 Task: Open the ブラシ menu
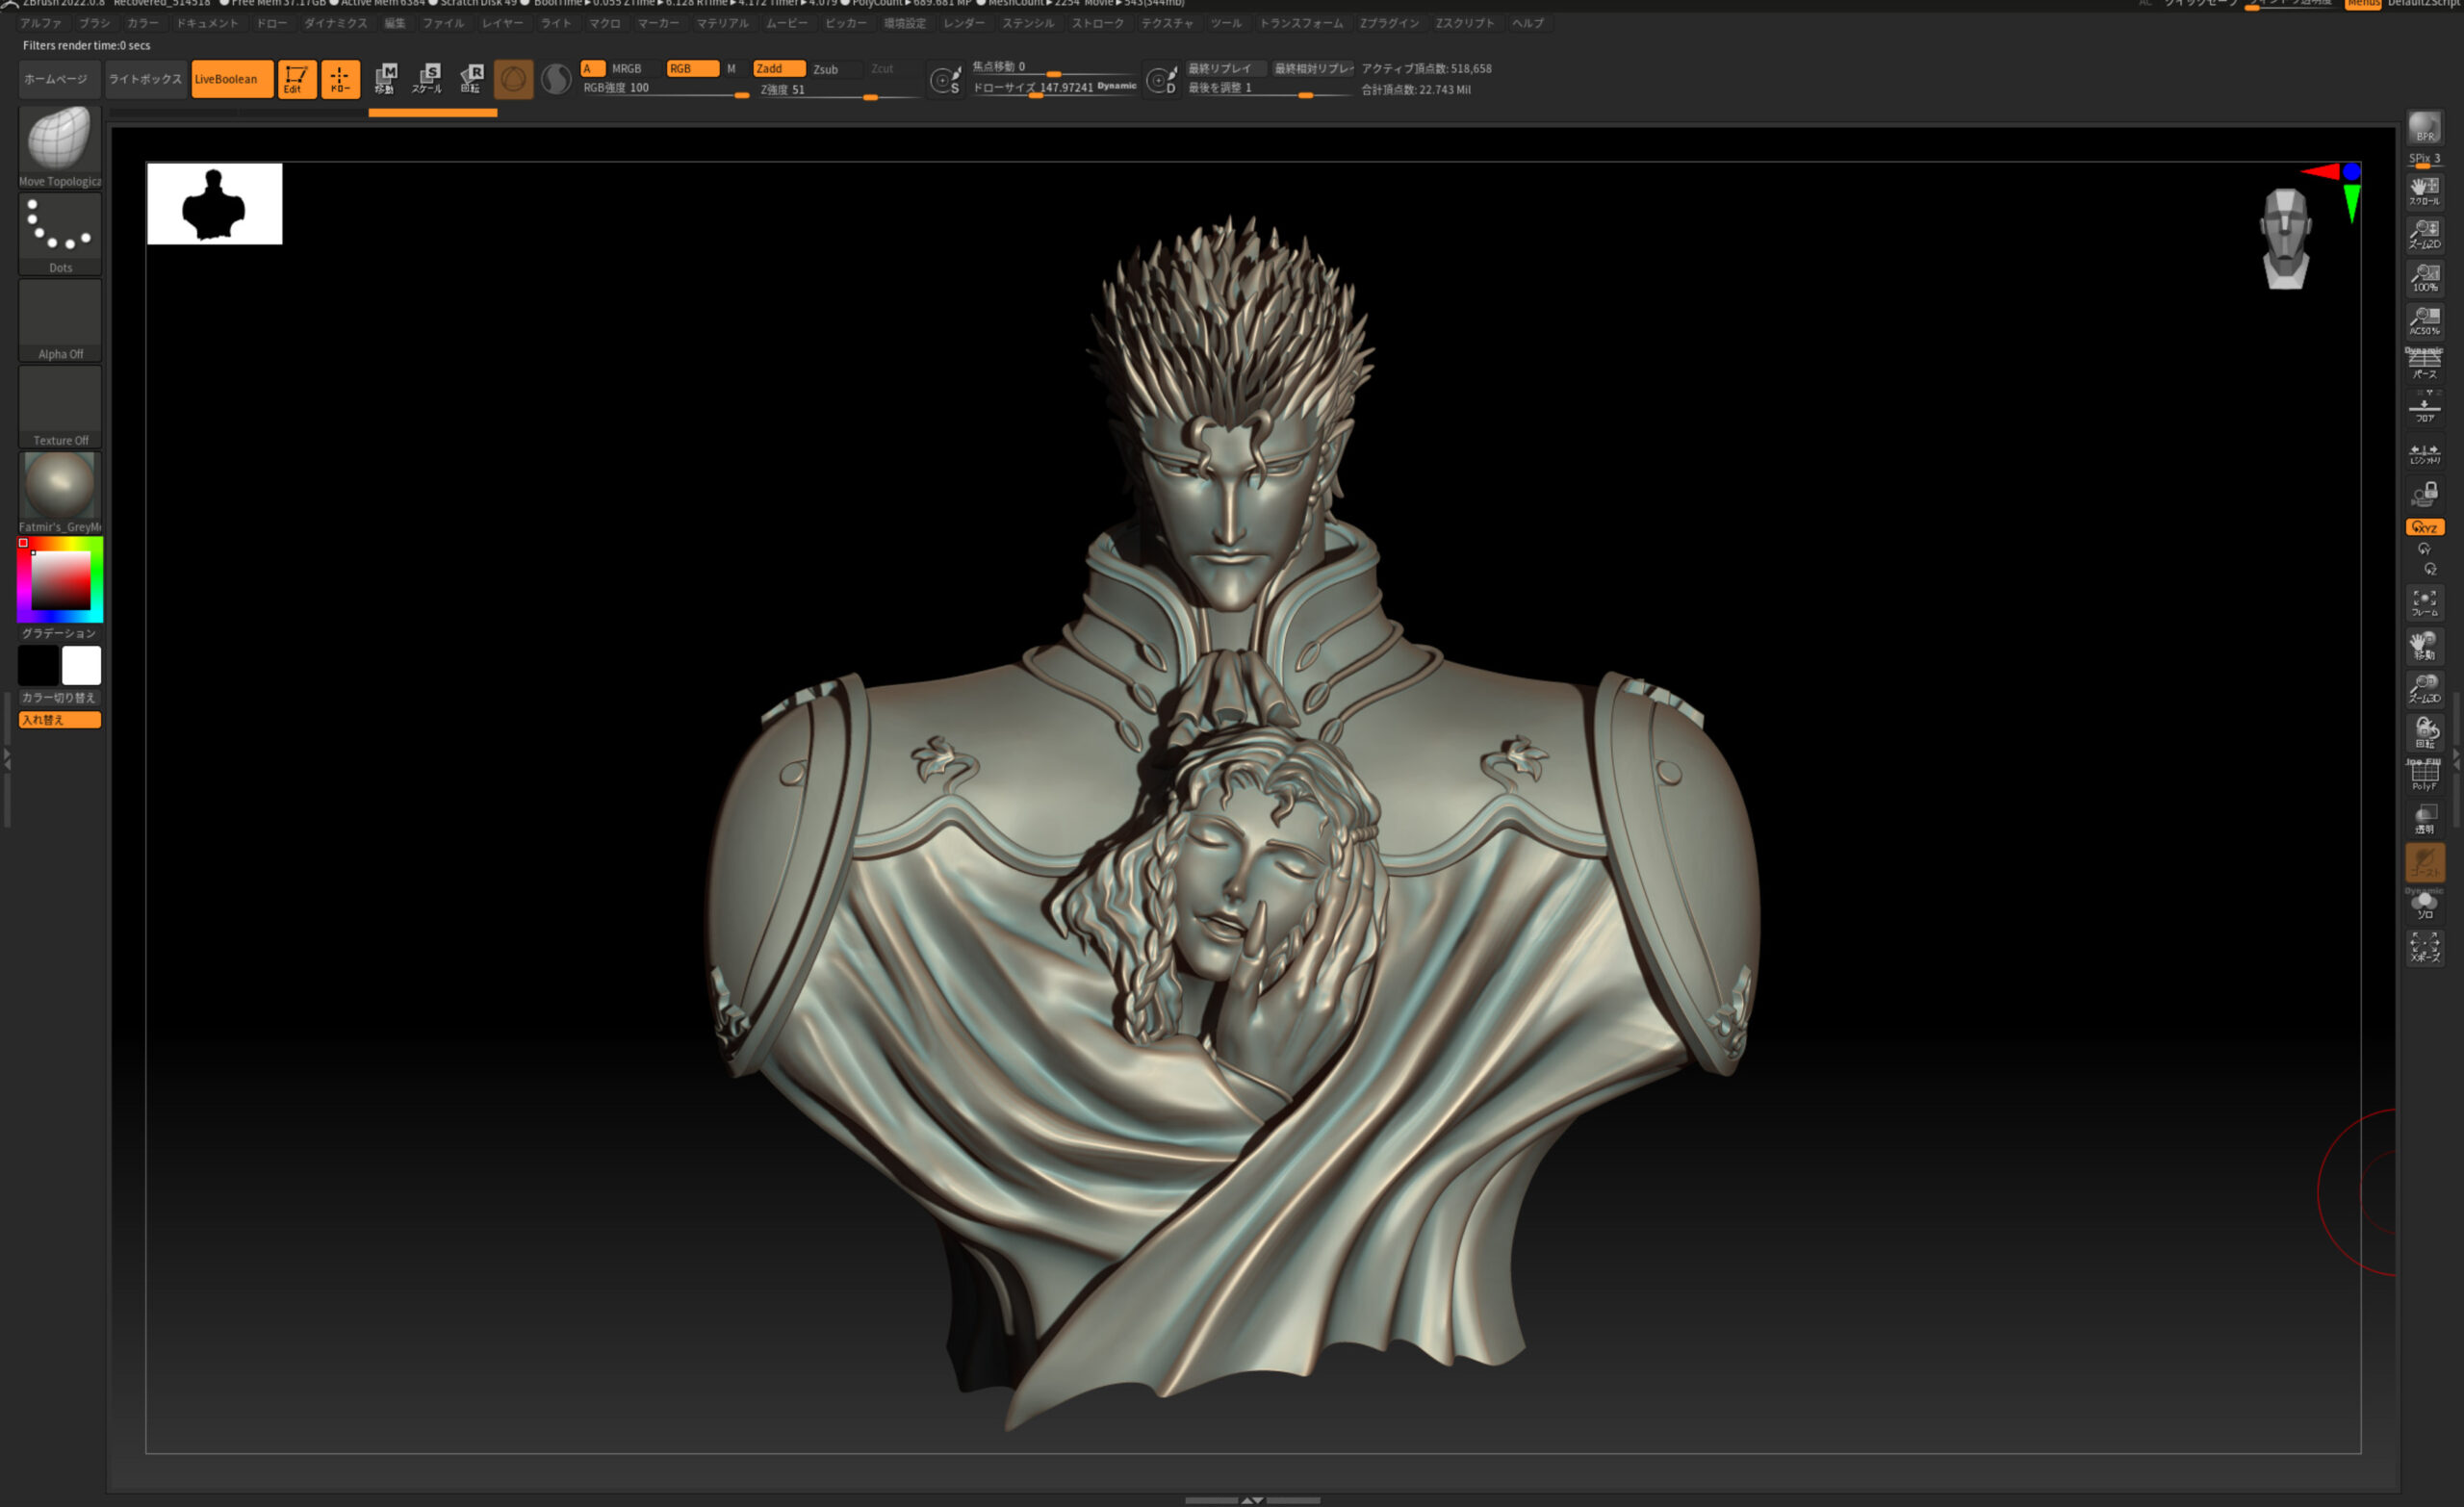pos(95,23)
